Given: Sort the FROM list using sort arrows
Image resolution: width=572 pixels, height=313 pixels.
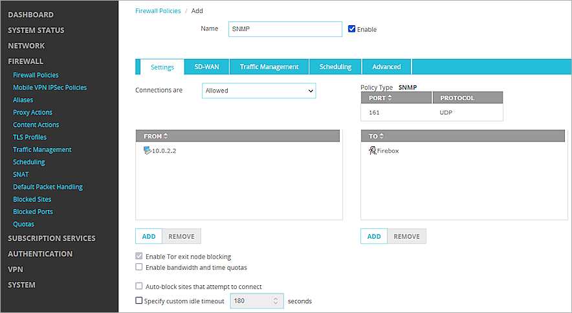Looking at the screenshot, I should coord(166,136).
